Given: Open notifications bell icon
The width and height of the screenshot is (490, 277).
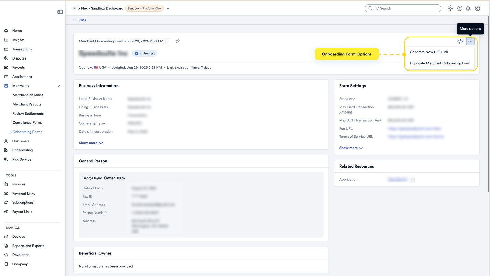Looking at the screenshot, I should pyautogui.click(x=468, y=8).
